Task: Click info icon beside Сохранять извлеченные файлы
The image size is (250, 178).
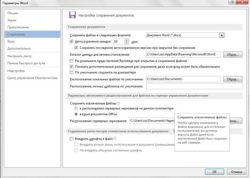Action: click(x=118, y=104)
